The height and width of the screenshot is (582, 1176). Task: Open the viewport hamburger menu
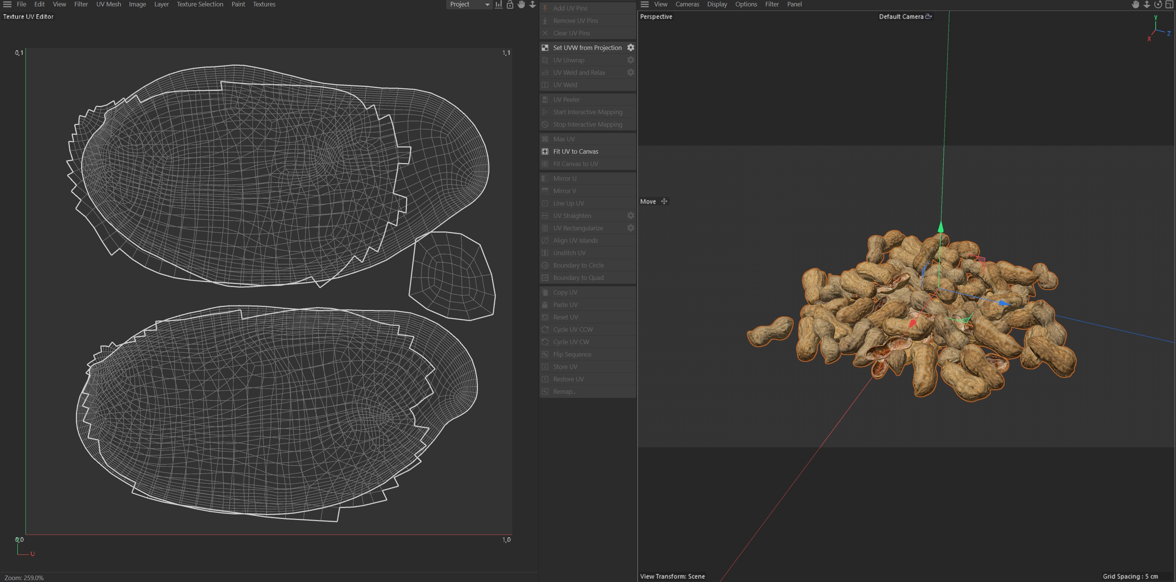point(645,4)
